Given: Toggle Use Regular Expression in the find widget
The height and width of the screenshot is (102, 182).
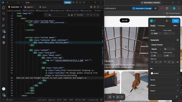Looking at the screenshot, I should (x=75, y=15).
